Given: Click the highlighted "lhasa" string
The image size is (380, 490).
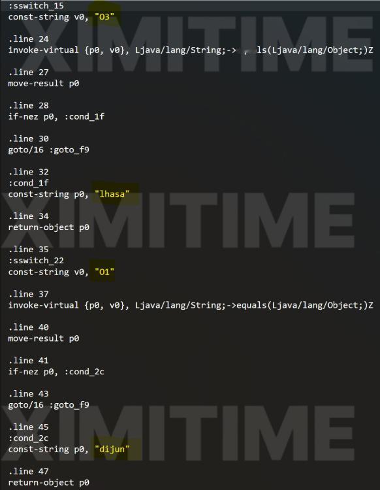Looking at the screenshot, I should click(x=112, y=194).
